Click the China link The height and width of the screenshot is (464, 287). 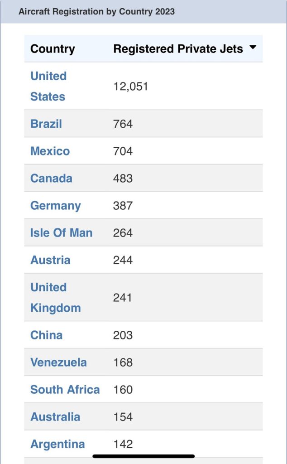(47, 335)
